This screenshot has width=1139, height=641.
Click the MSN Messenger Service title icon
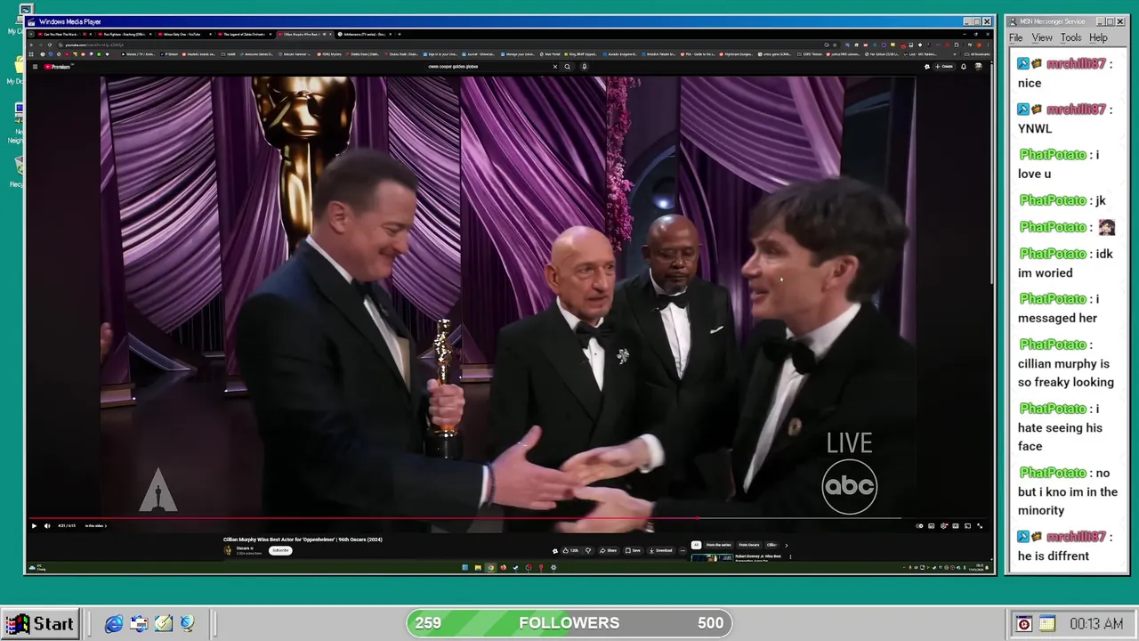point(1013,21)
